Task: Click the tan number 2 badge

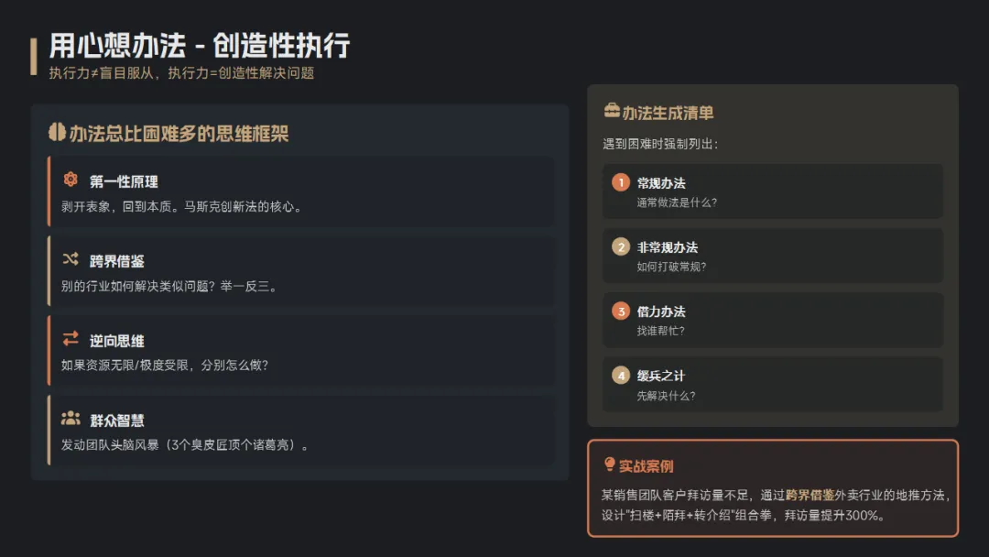Action: click(x=621, y=246)
